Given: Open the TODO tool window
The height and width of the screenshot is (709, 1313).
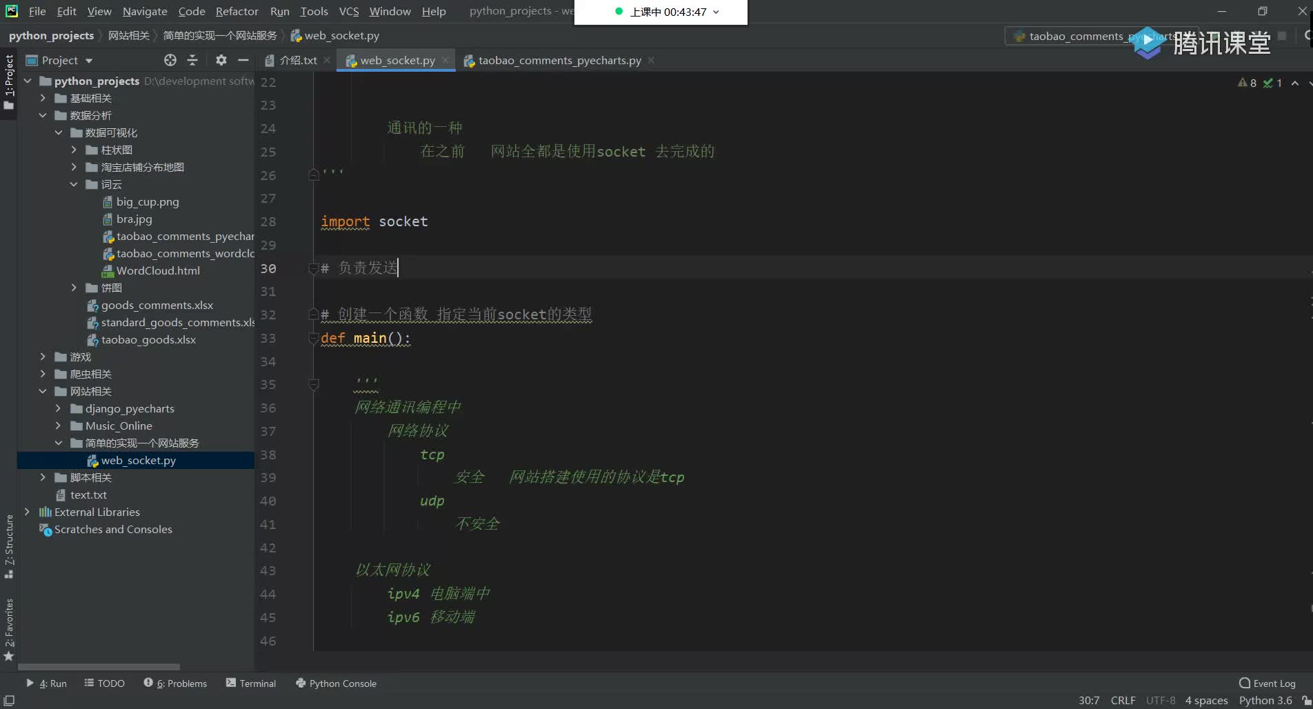Looking at the screenshot, I should (104, 683).
